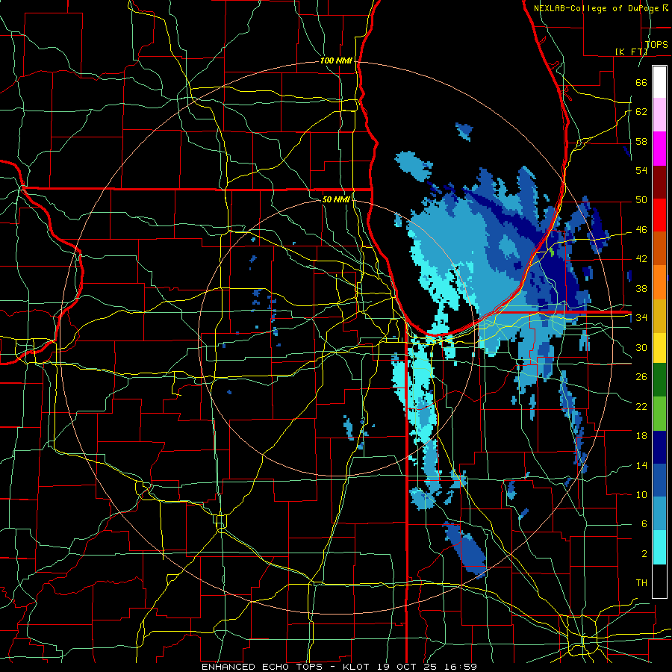Click the white swatch in the tops legend
The height and width of the screenshot is (672, 672).
(x=659, y=82)
